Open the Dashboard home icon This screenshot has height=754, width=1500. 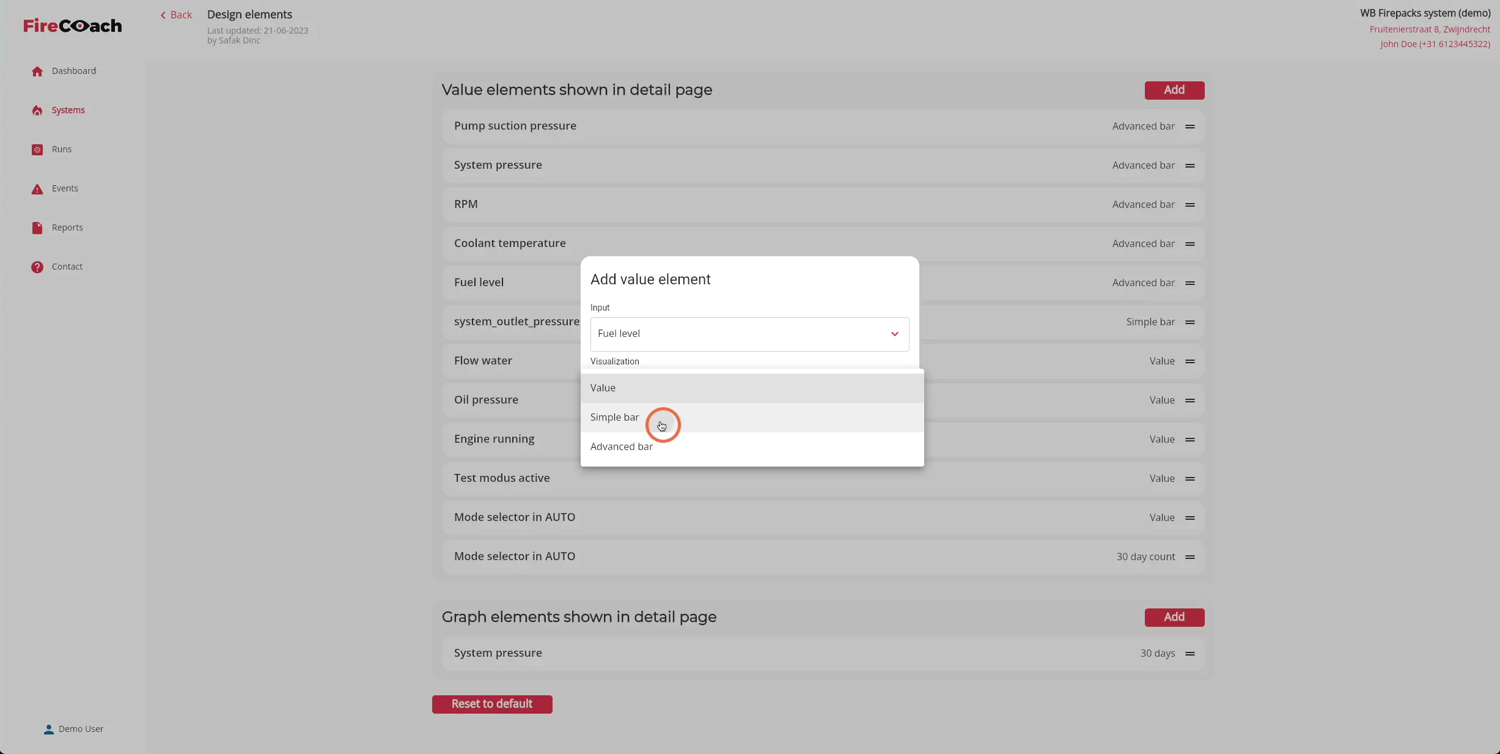pos(37,72)
